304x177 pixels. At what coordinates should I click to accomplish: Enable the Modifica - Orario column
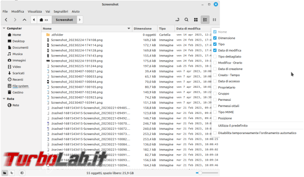215,63
